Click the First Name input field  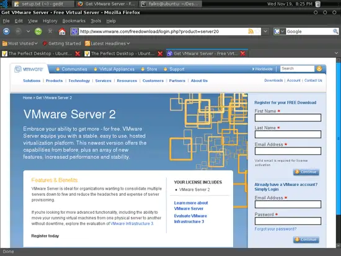click(x=288, y=118)
